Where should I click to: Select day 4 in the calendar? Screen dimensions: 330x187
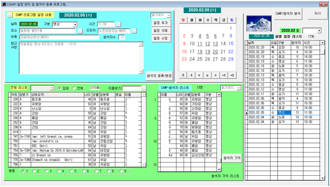(200, 36)
